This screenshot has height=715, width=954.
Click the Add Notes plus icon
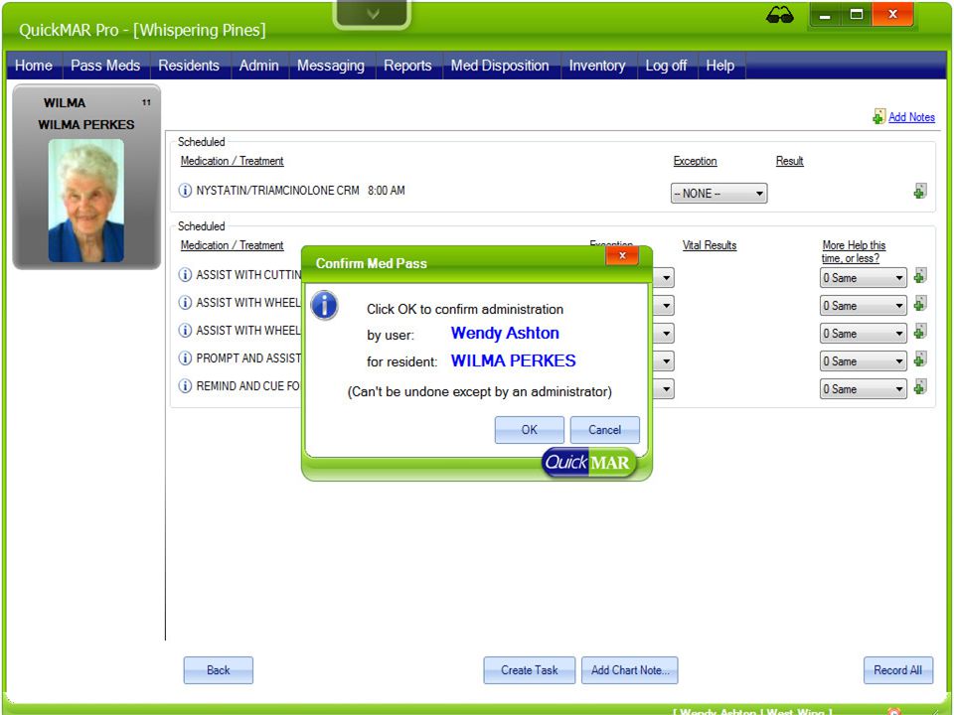click(878, 117)
